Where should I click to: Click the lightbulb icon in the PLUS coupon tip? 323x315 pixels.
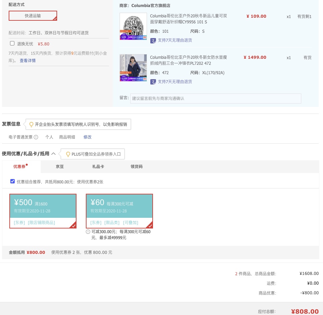click(x=68, y=154)
